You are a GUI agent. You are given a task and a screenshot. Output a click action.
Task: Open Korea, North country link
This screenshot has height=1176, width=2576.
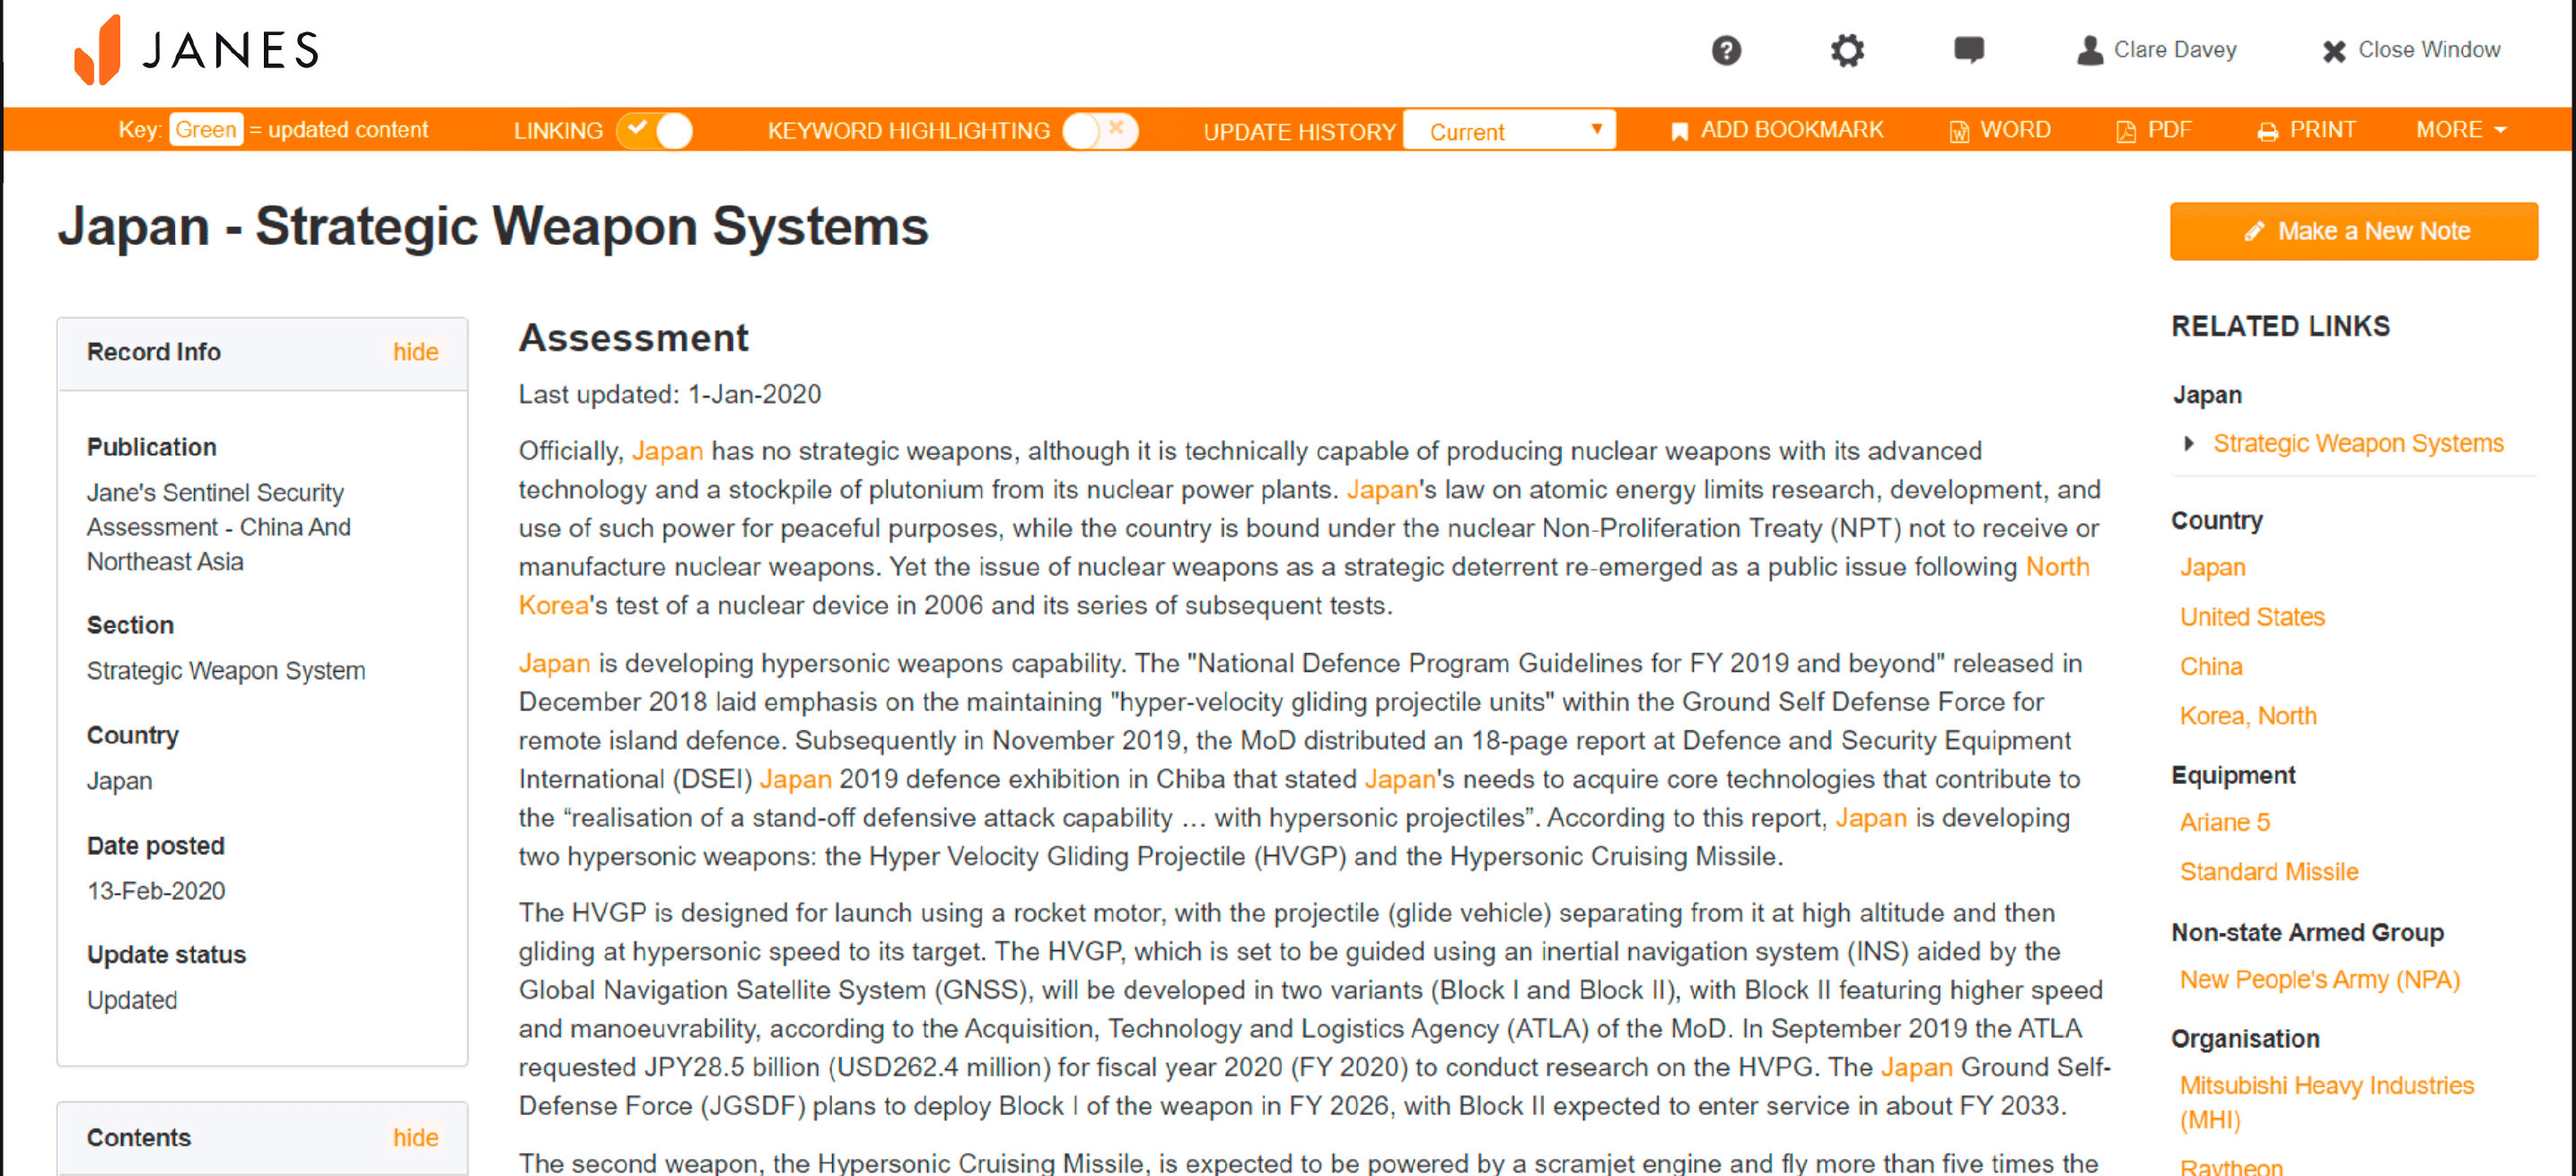coord(2247,716)
